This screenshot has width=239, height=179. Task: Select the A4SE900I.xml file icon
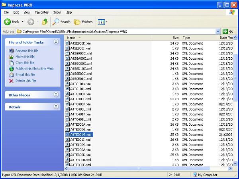67,48
